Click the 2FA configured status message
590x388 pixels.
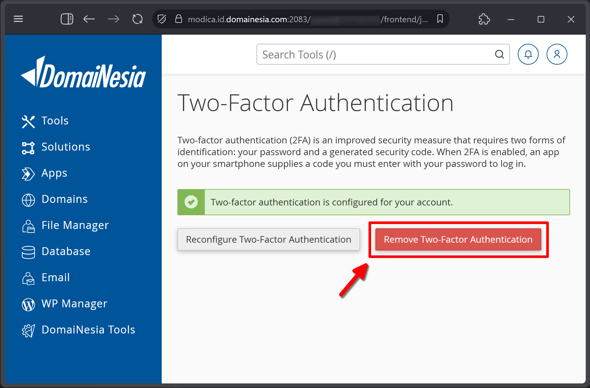[x=332, y=202]
